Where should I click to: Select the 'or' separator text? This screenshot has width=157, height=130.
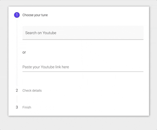24,52
